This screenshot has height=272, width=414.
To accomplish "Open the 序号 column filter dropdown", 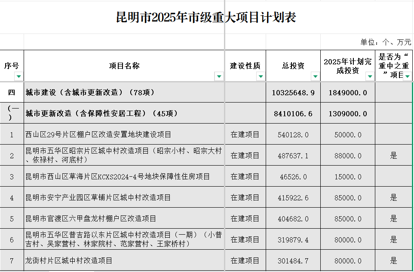I will (18, 76).
